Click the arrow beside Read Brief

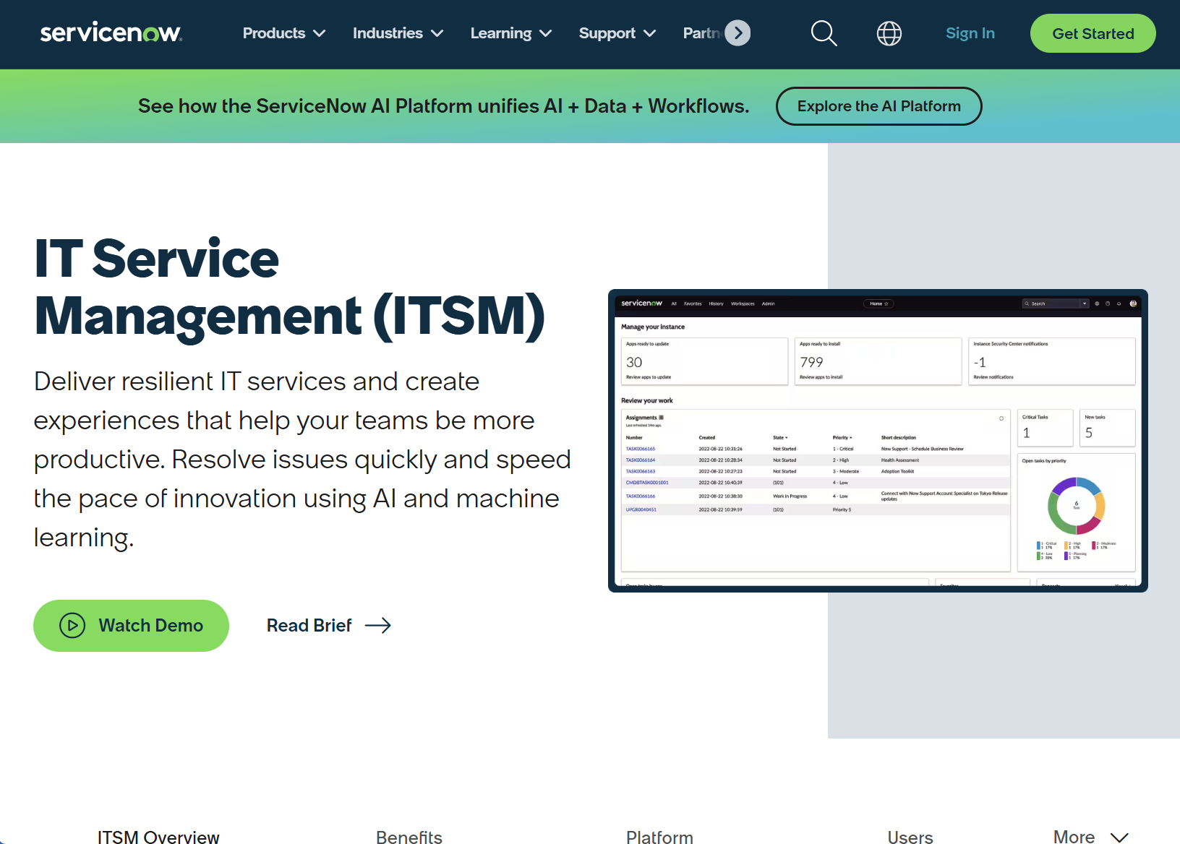[x=378, y=626]
